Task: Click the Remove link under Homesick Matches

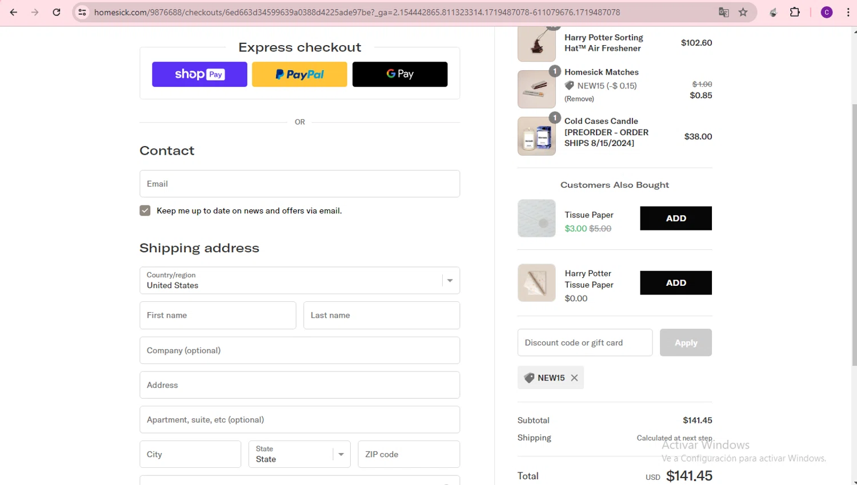Action: coord(579,99)
